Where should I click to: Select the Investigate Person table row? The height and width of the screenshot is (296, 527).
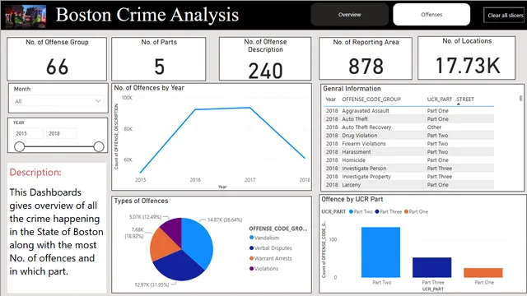(408, 168)
